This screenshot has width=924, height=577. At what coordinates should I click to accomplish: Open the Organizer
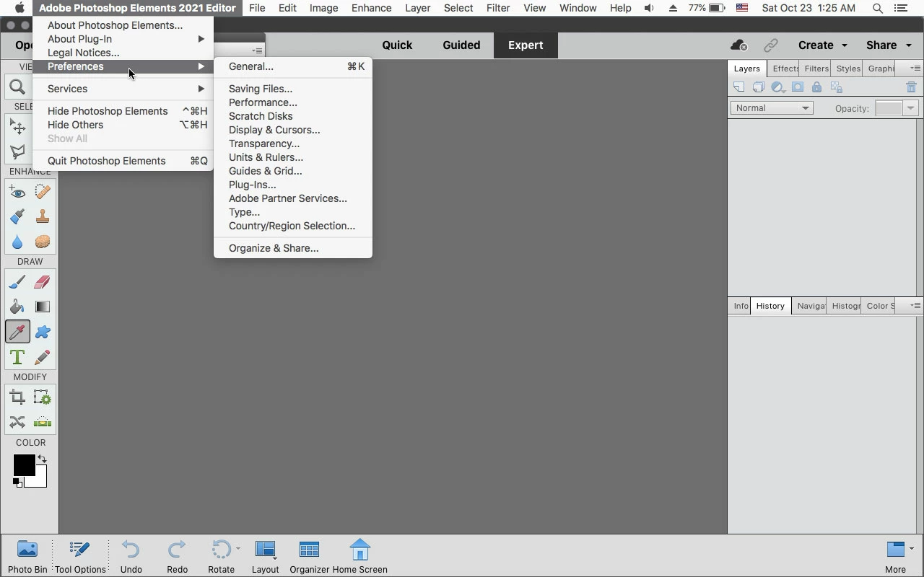pos(309,557)
